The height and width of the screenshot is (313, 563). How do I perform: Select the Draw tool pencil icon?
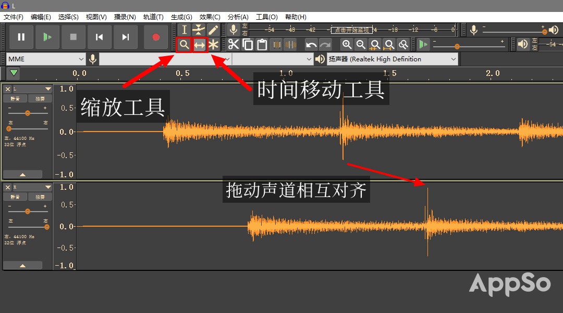213,30
